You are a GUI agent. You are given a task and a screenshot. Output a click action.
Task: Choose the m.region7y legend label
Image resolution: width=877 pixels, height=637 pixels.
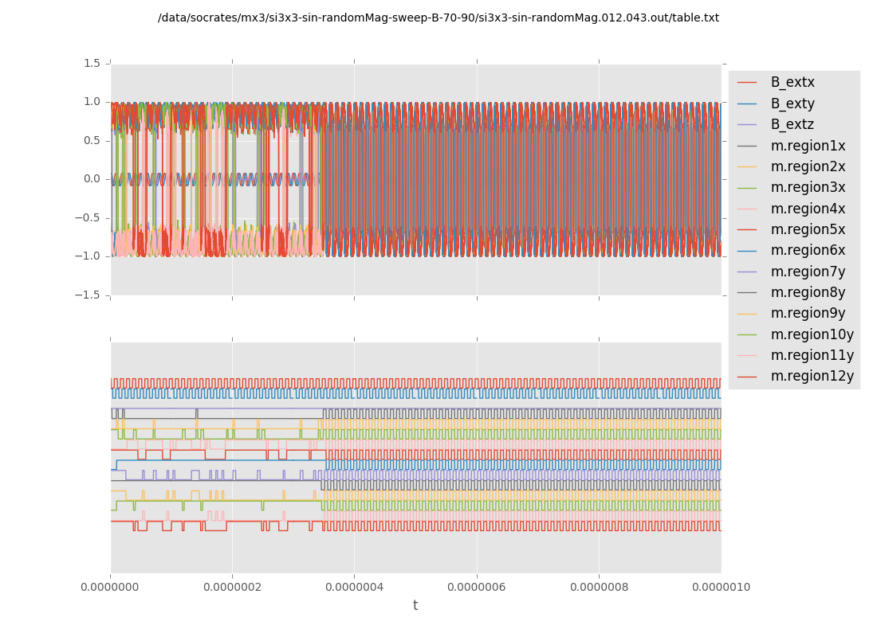tap(808, 272)
